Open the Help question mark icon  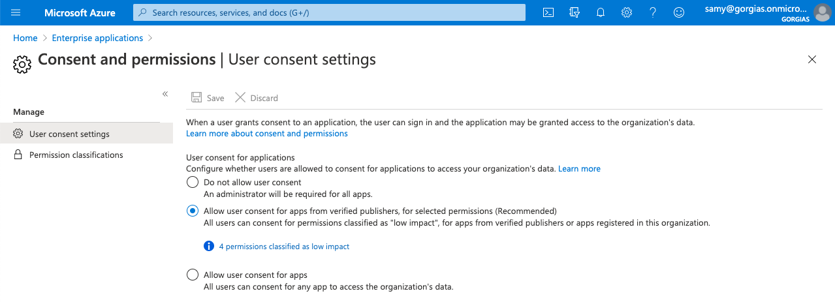point(653,12)
